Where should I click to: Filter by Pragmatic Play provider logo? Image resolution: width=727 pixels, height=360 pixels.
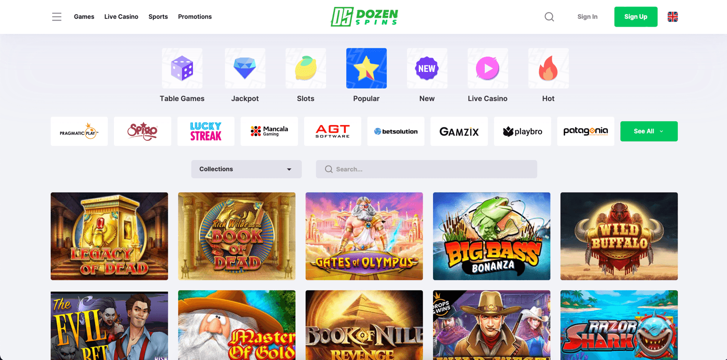[x=79, y=131]
